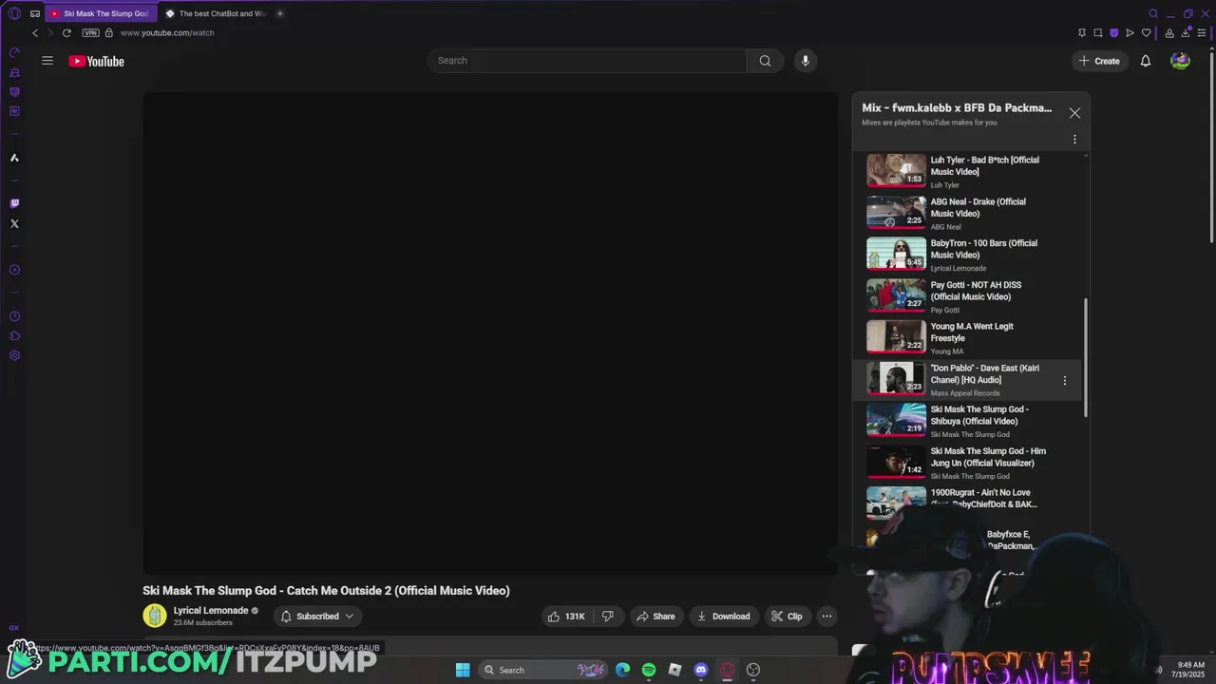1216x684 pixels.
Task: Start voice search with microphone
Action: click(805, 61)
